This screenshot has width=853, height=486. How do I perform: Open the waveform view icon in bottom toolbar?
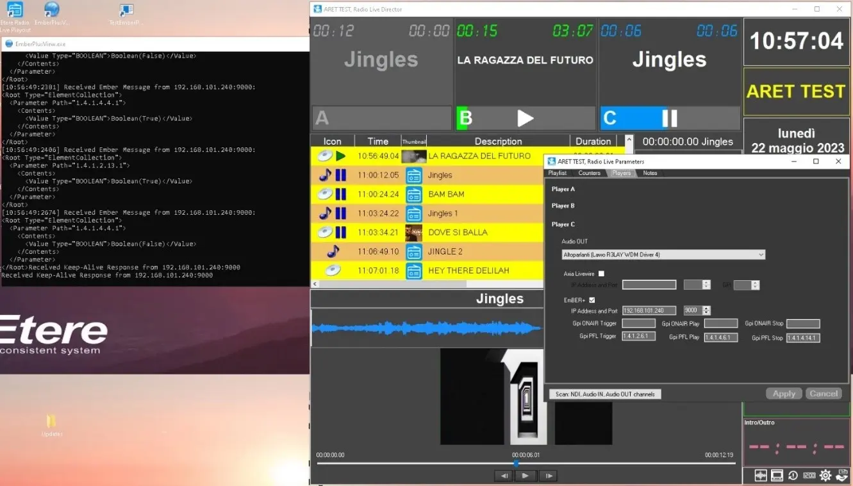tap(761, 475)
